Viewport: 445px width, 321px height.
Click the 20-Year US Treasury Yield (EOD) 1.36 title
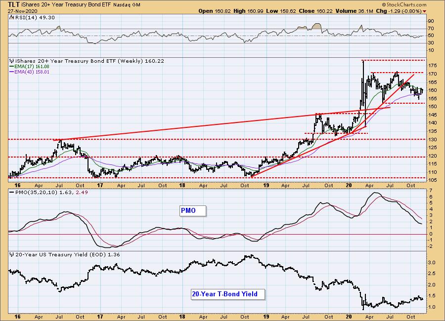(x=68, y=255)
